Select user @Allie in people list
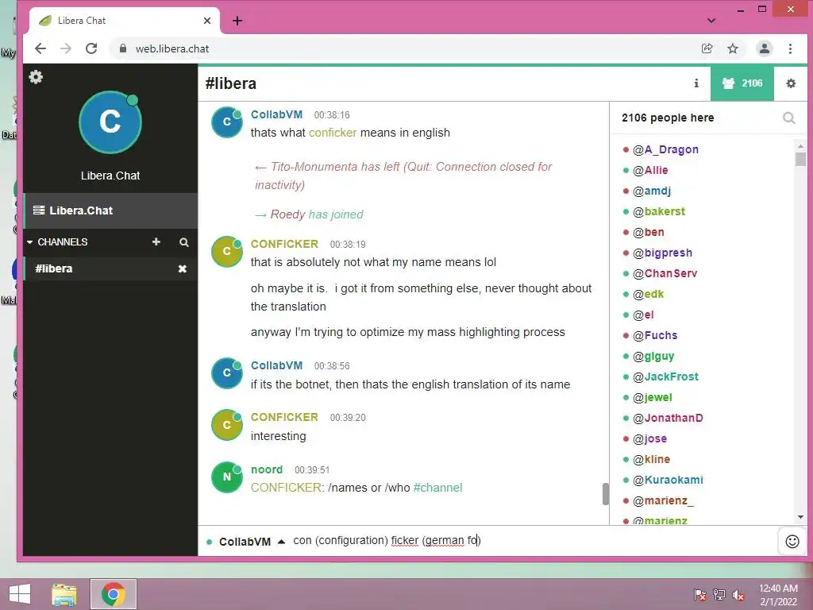Viewport: 813px width, 610px height. pos(650,170)
